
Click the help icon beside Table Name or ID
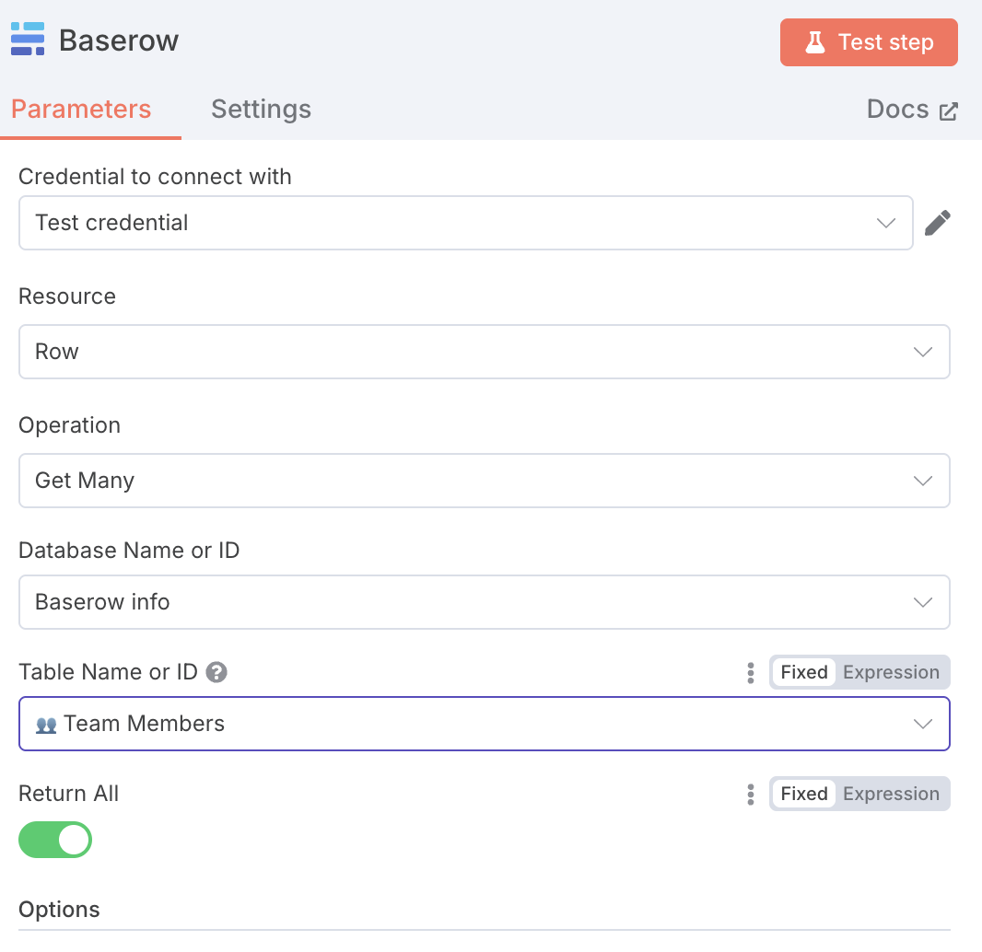[x=216, y=672]
